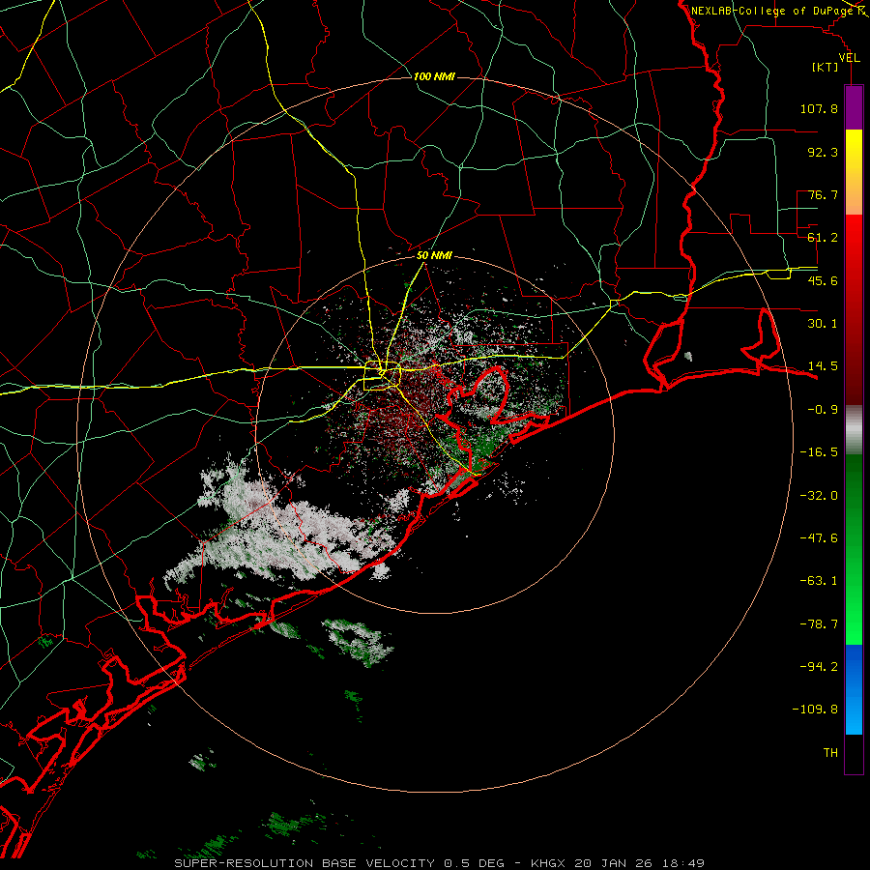Click the 100 NMI range ring label

click(x=434, y=76)
